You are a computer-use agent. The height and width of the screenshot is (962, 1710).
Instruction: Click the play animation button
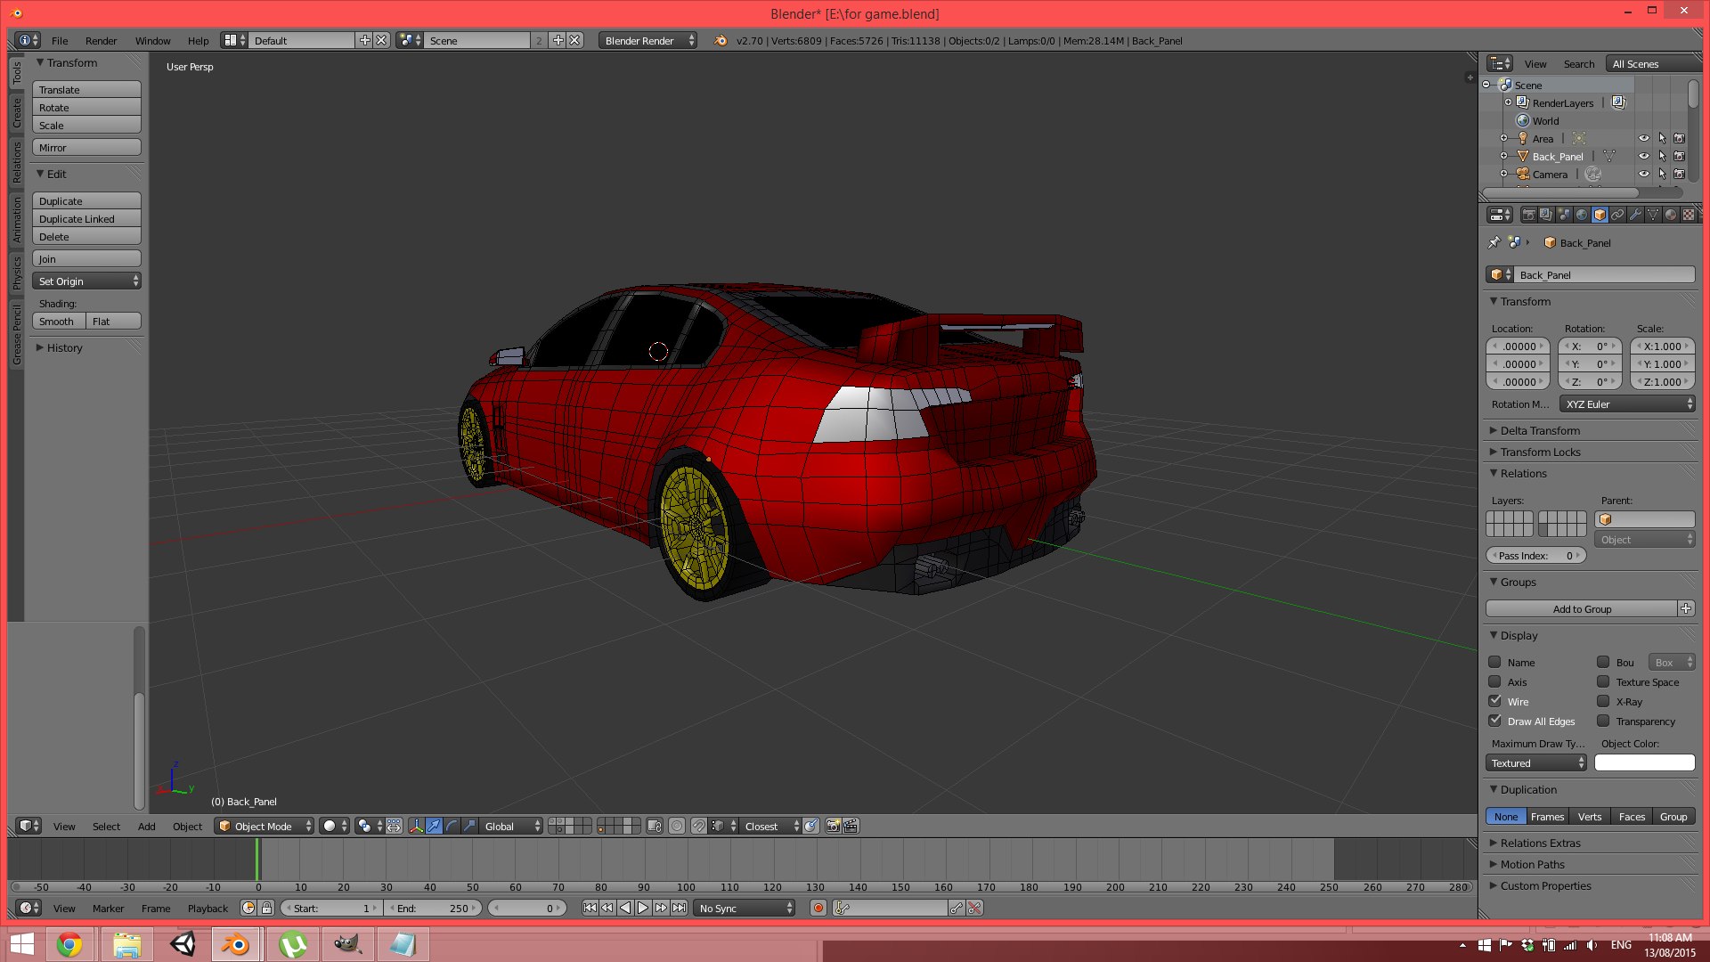tap(643, 909)
